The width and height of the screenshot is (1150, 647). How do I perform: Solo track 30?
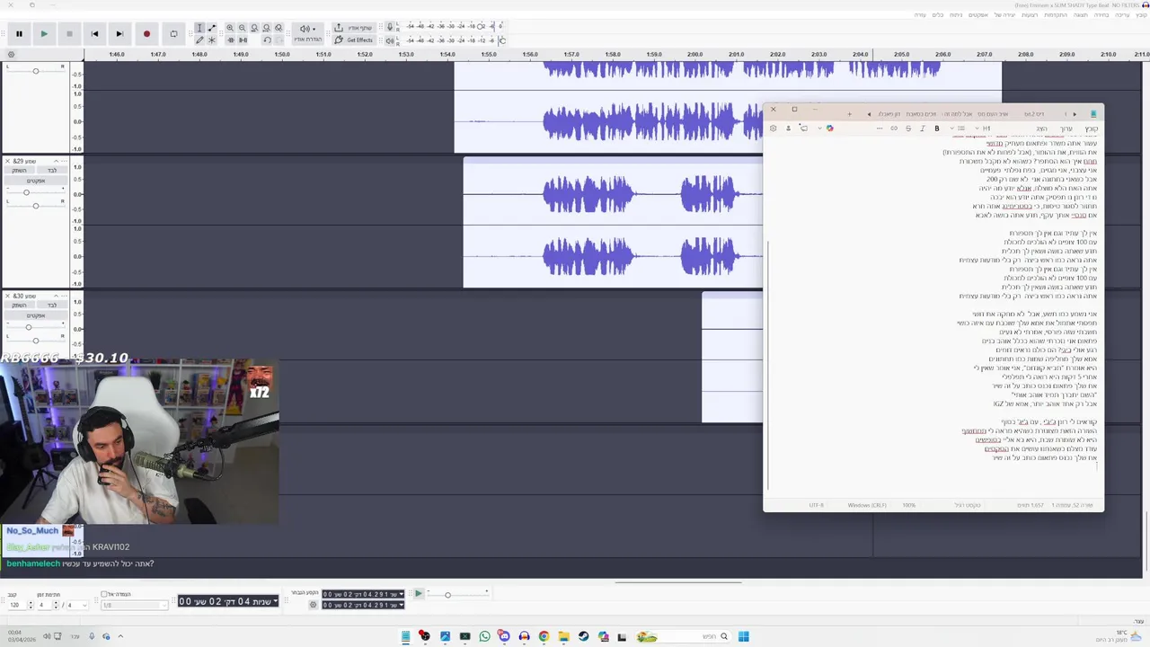pyautogui.click(x=52, y=306)
